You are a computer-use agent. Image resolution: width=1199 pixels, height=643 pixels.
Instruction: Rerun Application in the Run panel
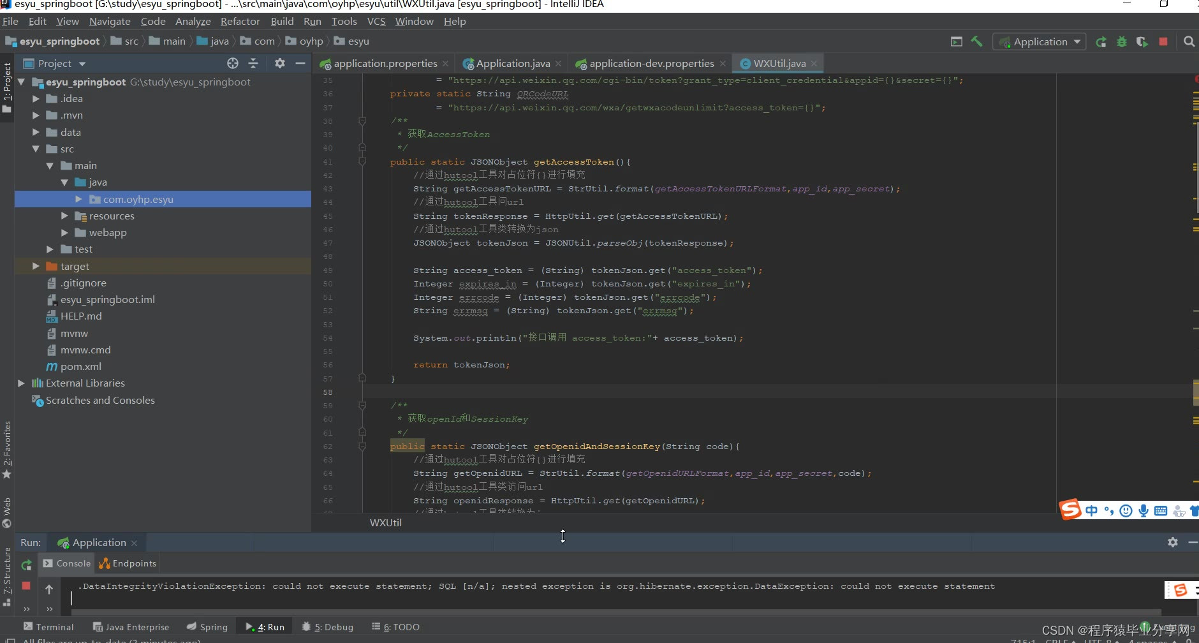coord(26,565)
